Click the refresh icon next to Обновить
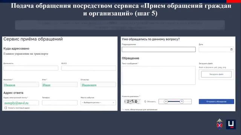Image resolution: width=241 pixels, height=135 pixels. point(145,102)
